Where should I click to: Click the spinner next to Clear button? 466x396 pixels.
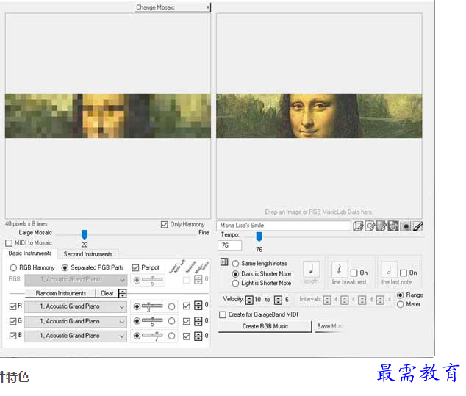point(122,293)
